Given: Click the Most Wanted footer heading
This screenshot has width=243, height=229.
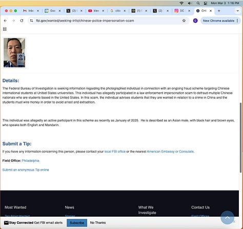Looking at the screenshot, I should 15,207.
